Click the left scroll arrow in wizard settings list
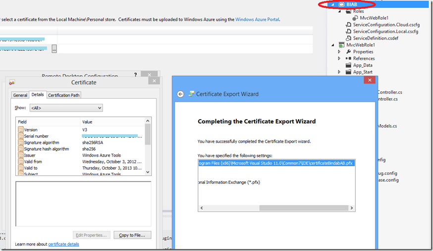433x251 pixels. tap(202, 208)
